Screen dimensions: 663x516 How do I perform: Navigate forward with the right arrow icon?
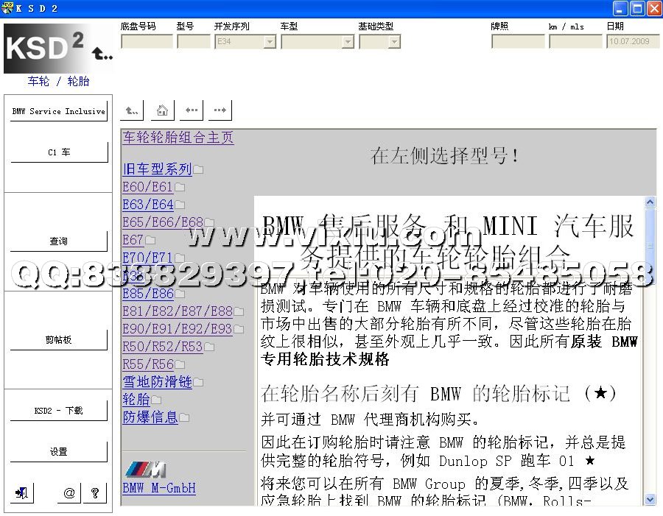tap(220, 110)
